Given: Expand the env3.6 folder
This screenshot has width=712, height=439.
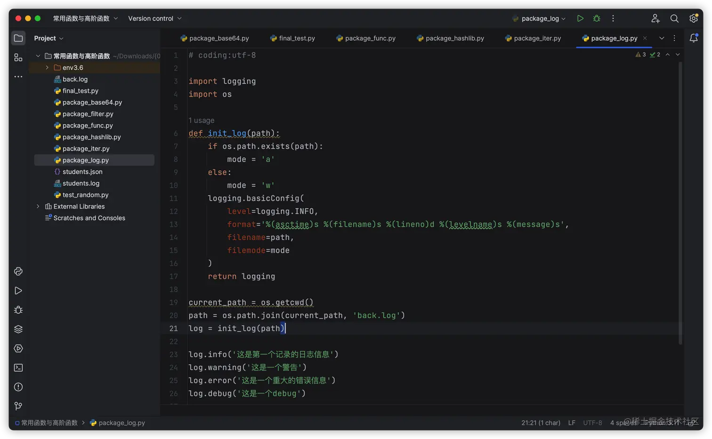Looking at the screenshot, I should point(47,68).
